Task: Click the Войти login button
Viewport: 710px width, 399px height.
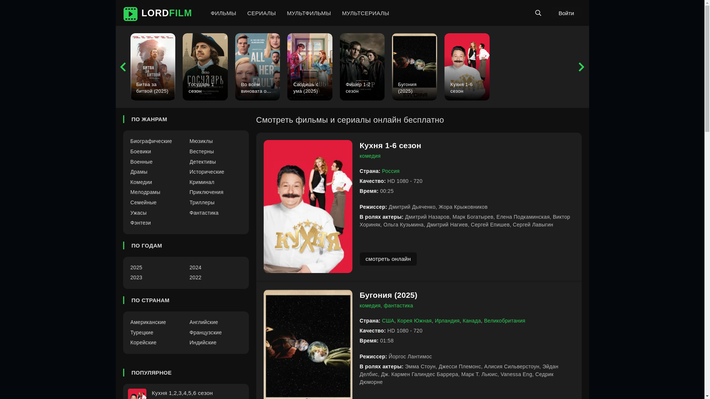Action: coord(566,13)
